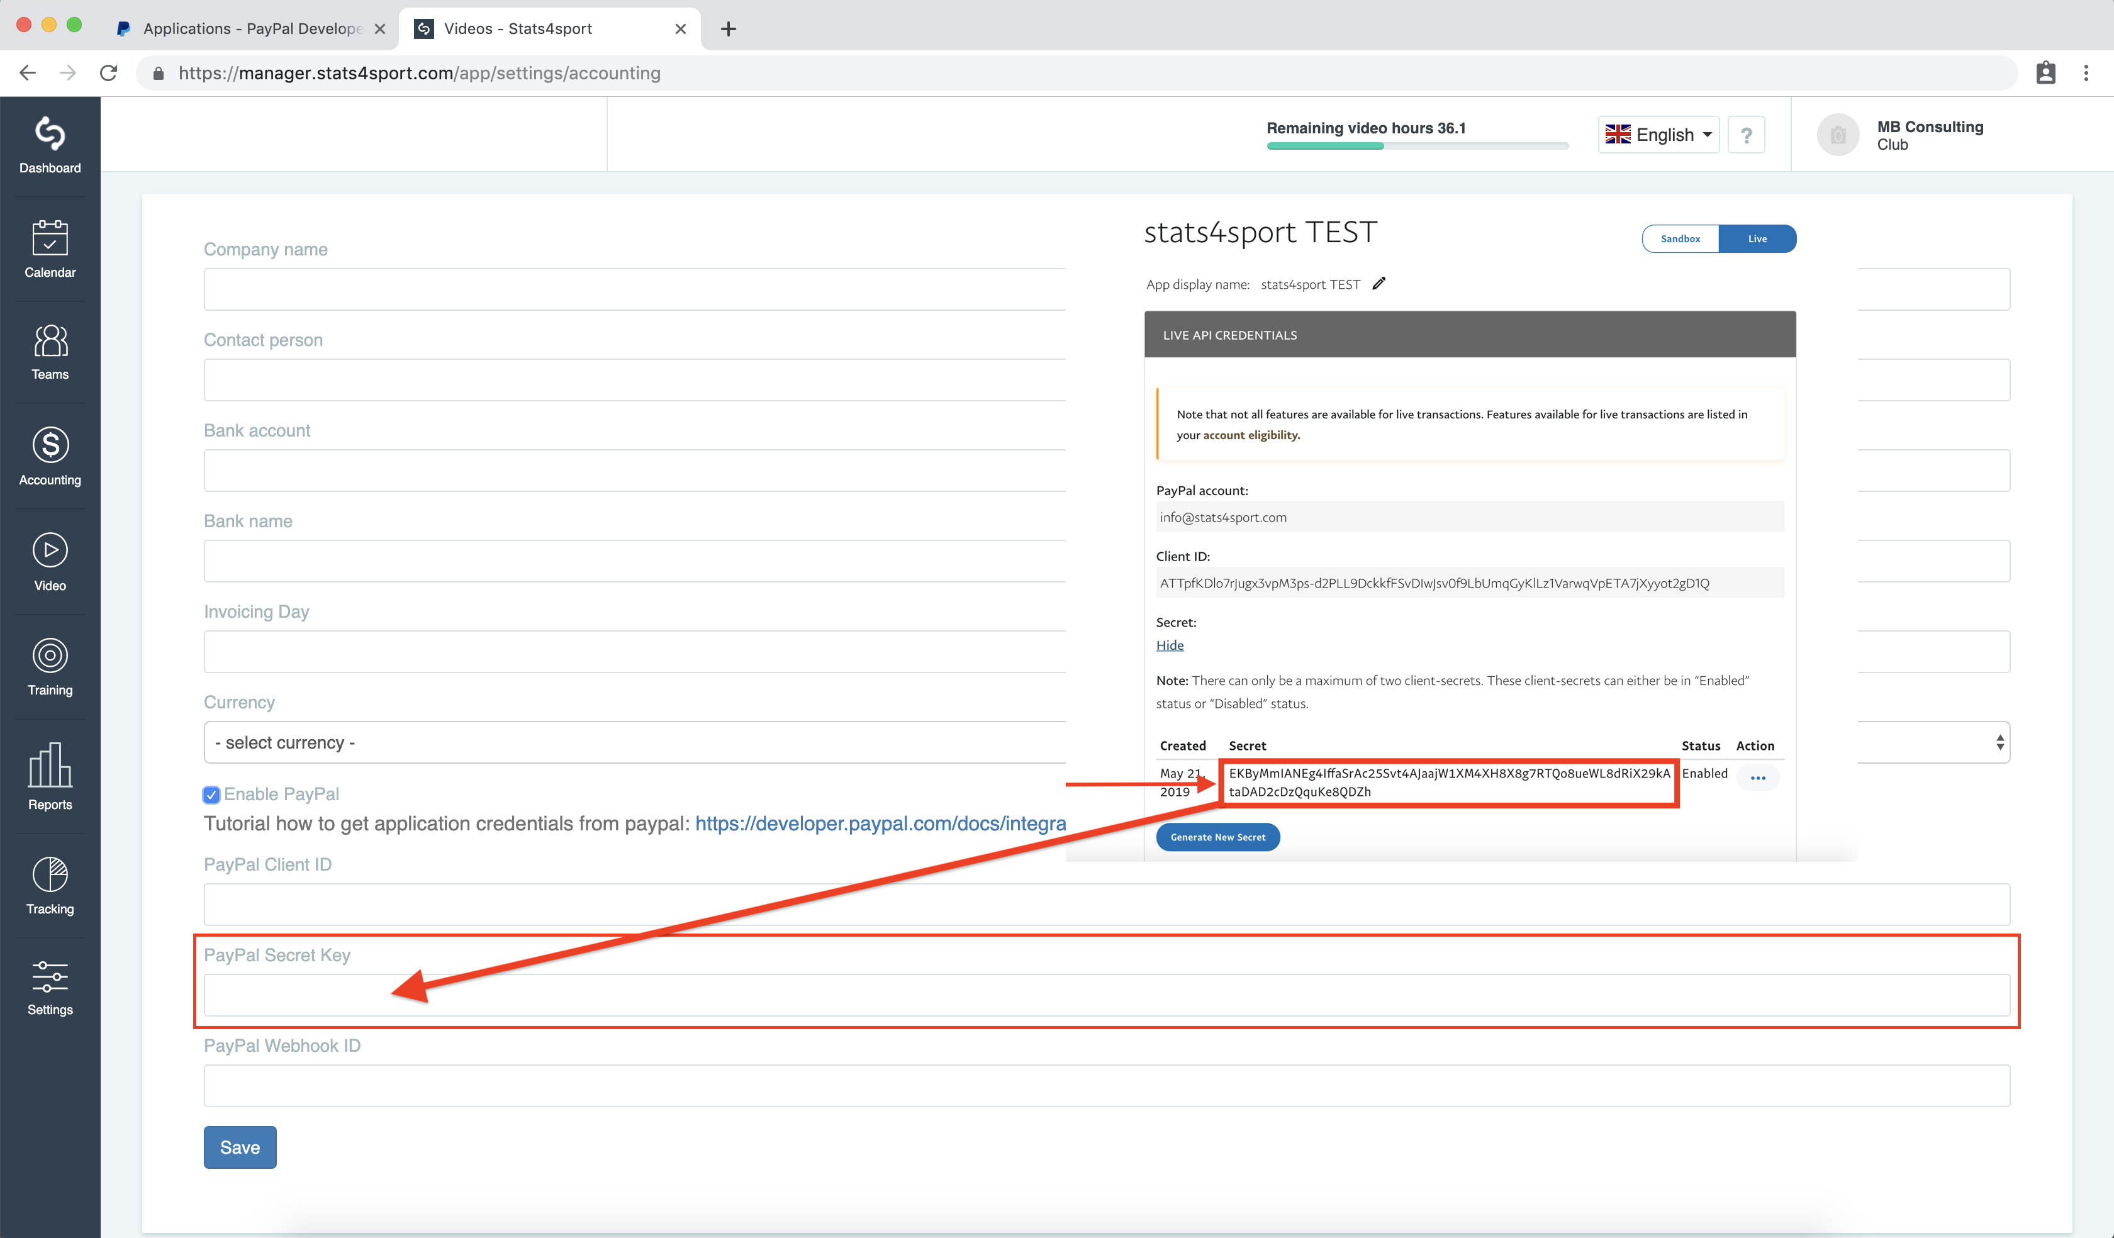Open the select currency dropdown
This screenshot has height=1238, width=2114.
point(1107,742)
